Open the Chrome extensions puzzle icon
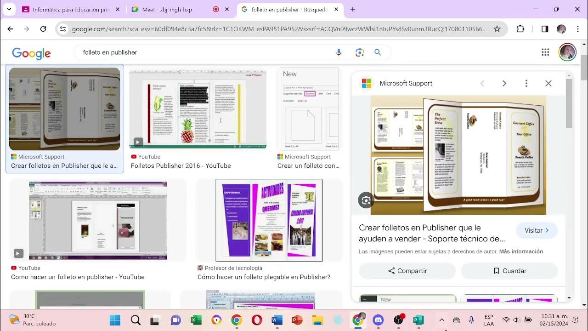588x331 pixels. tap(520, 29)
